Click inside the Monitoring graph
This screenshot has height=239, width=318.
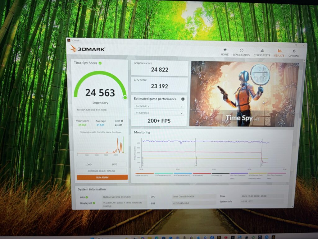click(x=213, y=153)
